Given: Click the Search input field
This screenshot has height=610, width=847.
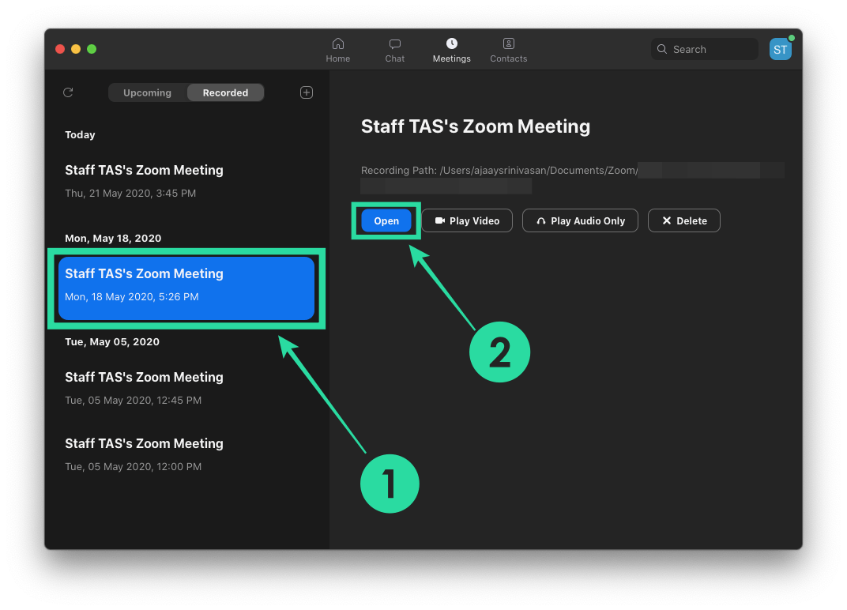Looking at the screenshot, I should 705,49.
